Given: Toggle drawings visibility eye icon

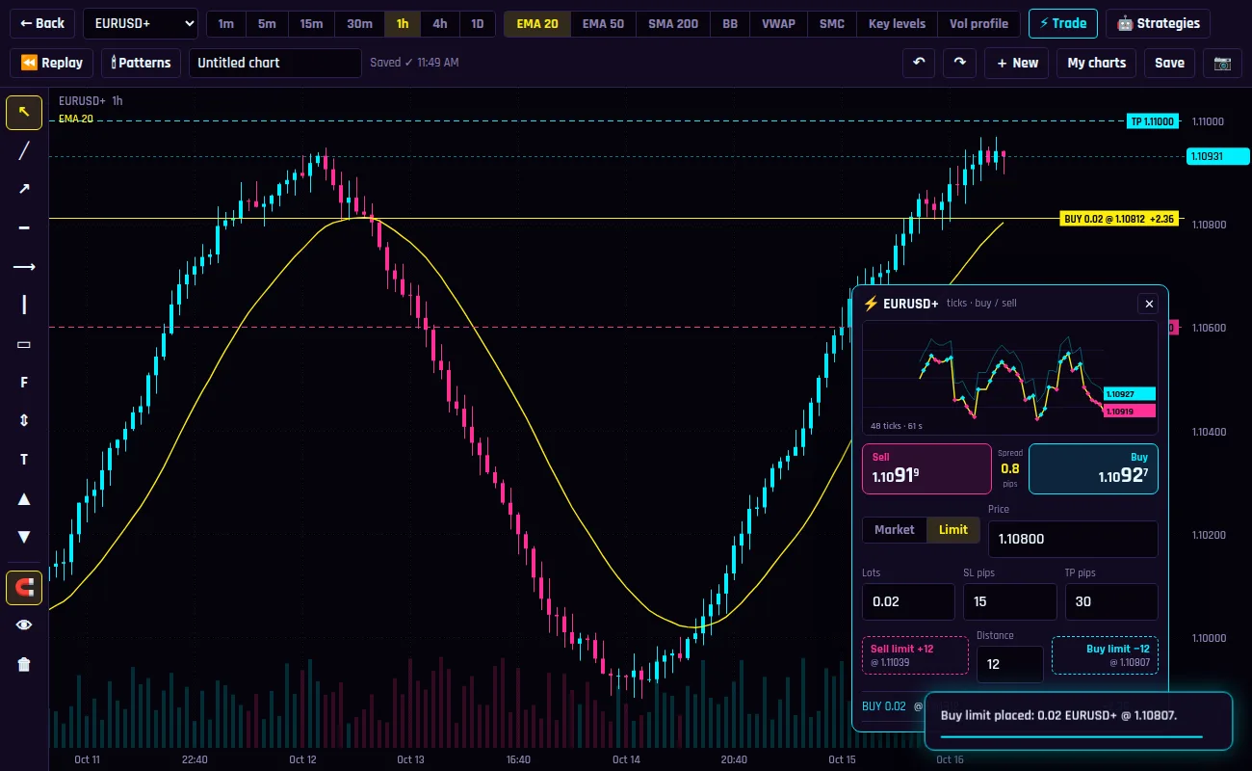Looking at the screenshot, I should [x=24, y=625].
